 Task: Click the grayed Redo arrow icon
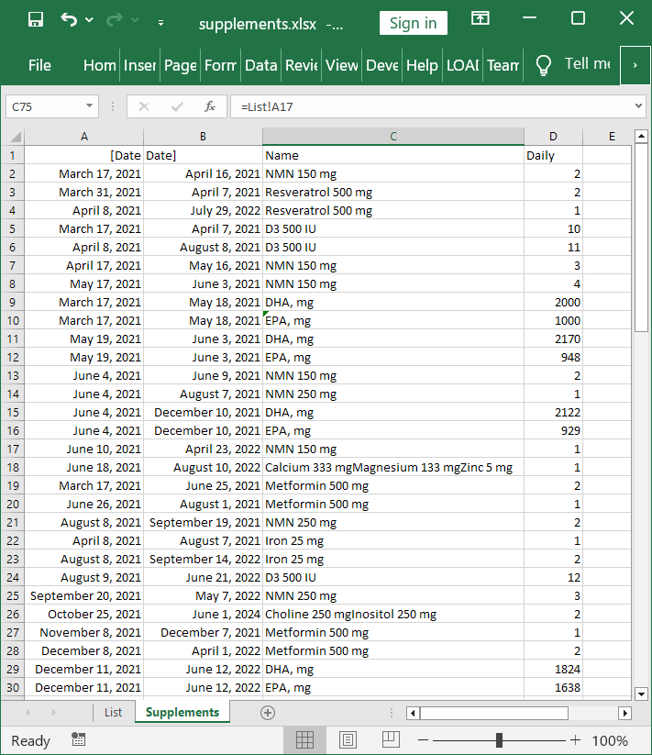(114, 20)
